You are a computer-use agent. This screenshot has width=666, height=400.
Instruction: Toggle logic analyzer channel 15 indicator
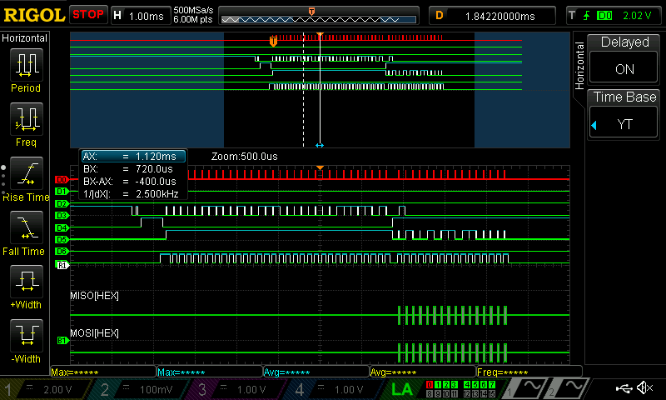click(491, 393)
